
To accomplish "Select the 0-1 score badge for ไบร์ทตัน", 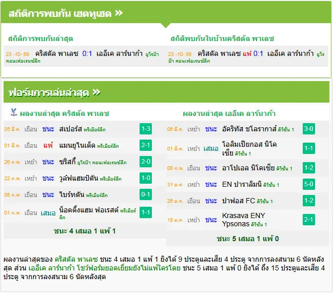I will tap(146, 194).
